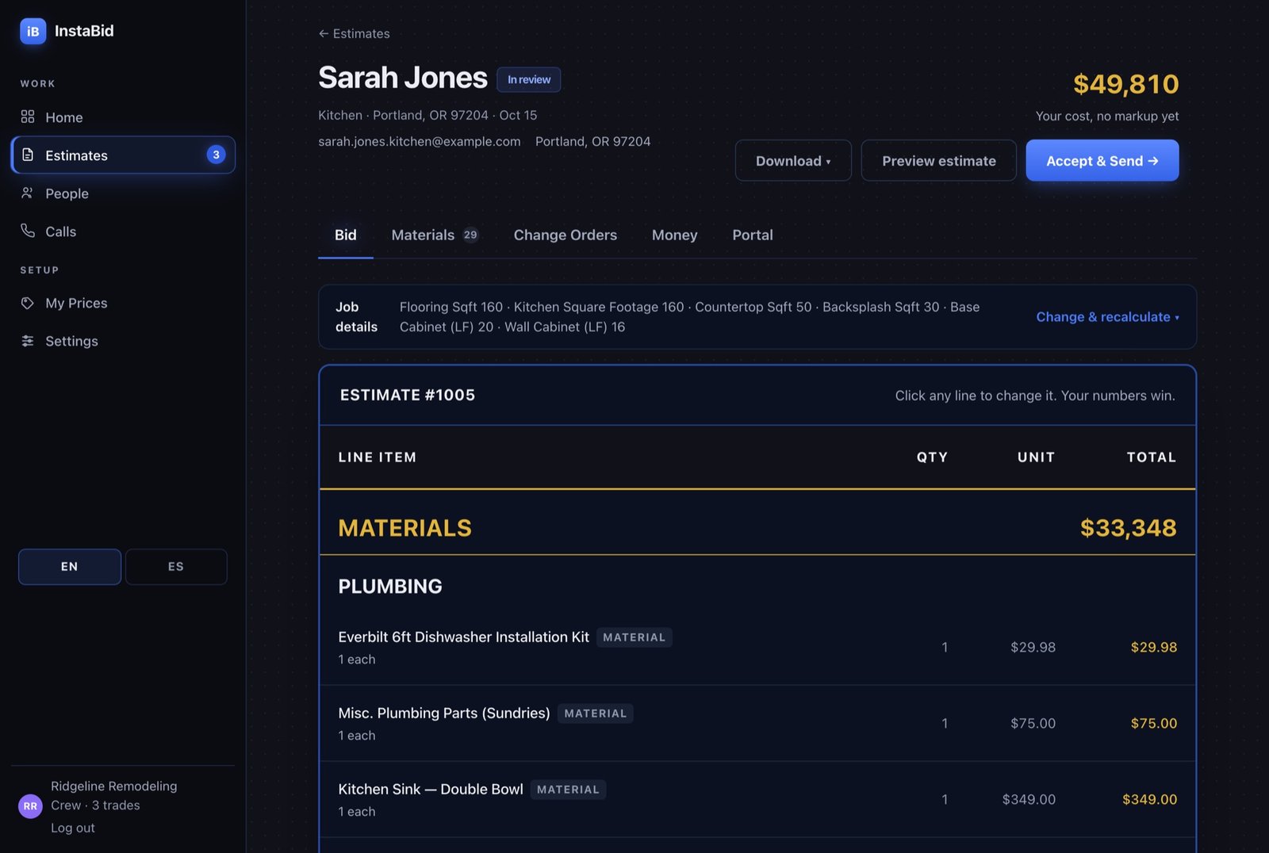Open the Materials tab

(435, 235)
